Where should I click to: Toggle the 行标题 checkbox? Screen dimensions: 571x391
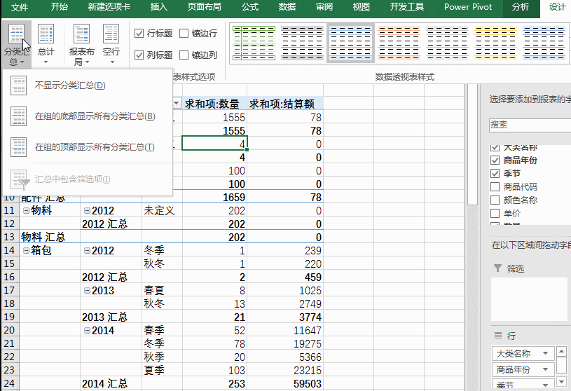[x=139, y=34]
